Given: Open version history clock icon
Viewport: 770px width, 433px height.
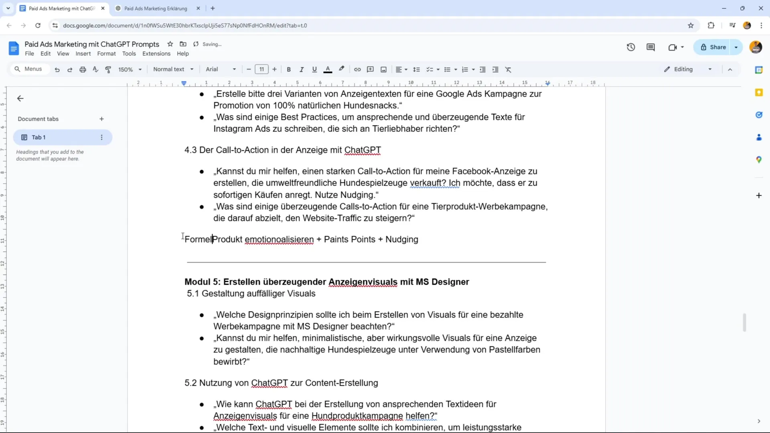Looking at the screenshot, I should tap(631, 47).
